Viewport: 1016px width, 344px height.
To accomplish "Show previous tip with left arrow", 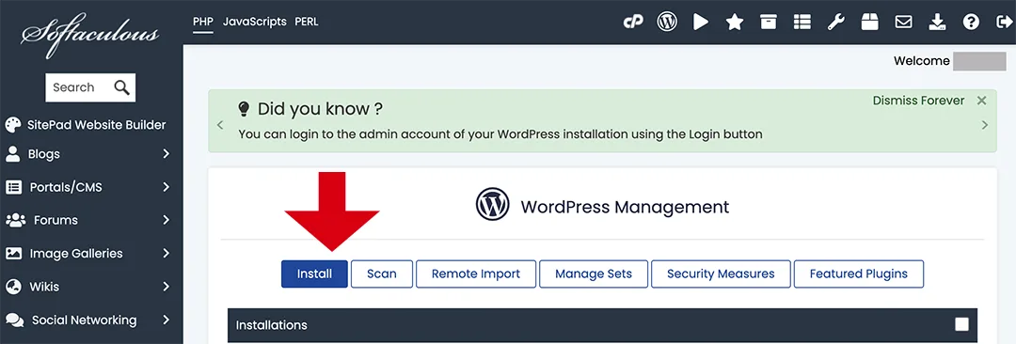I will [220, 125].
